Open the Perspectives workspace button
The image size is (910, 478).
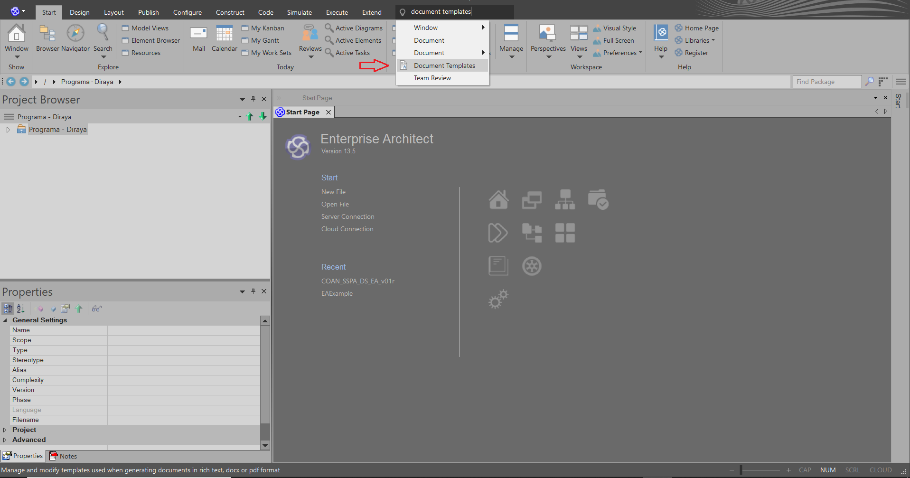pos(548,41)
